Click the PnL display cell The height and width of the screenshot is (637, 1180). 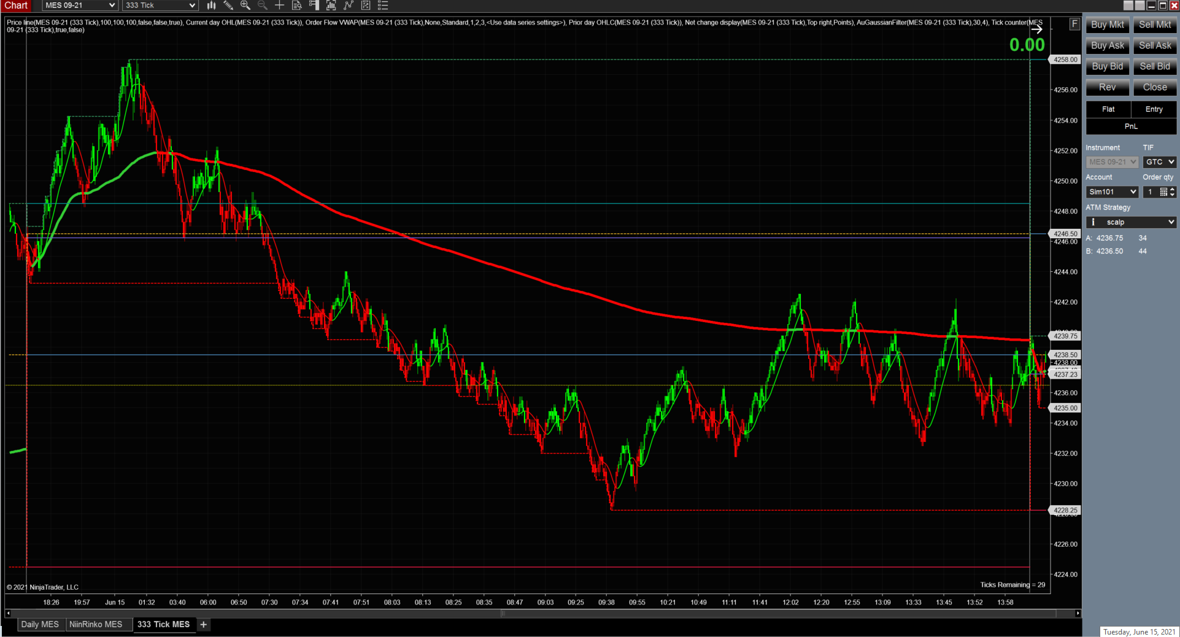(1131, 126)
